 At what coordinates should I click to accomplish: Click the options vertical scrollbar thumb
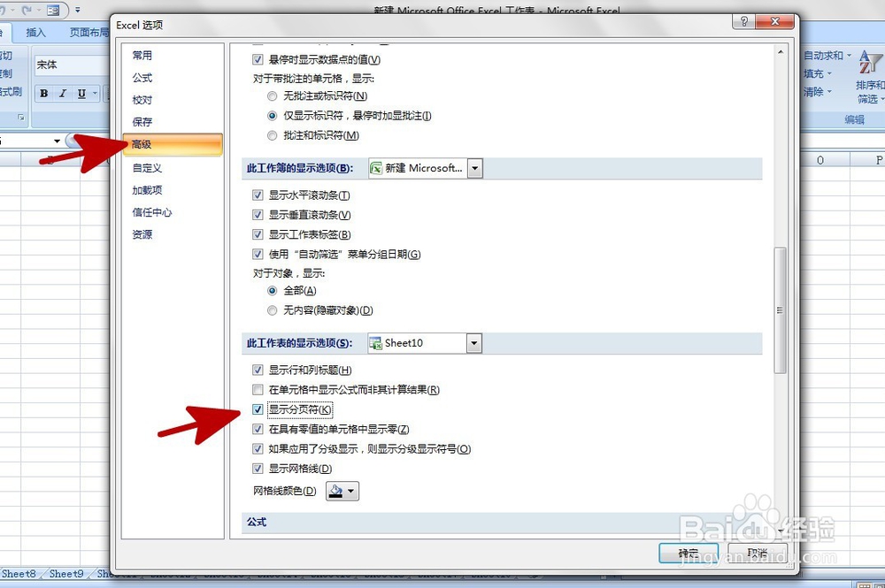click(780, 310)
